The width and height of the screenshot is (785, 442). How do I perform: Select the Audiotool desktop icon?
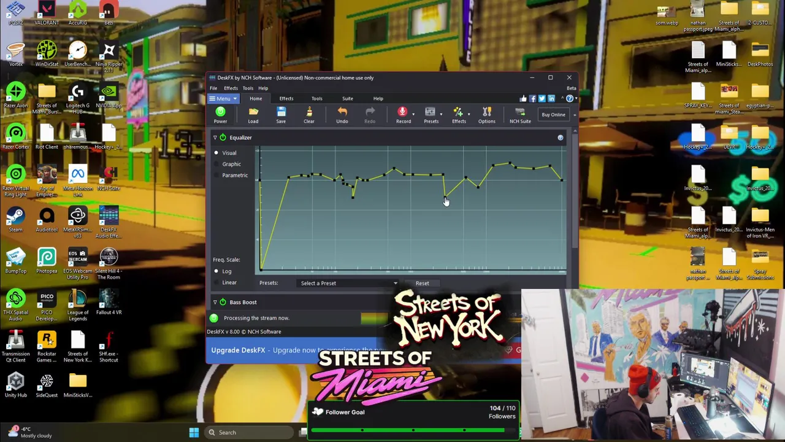(47, 220)
